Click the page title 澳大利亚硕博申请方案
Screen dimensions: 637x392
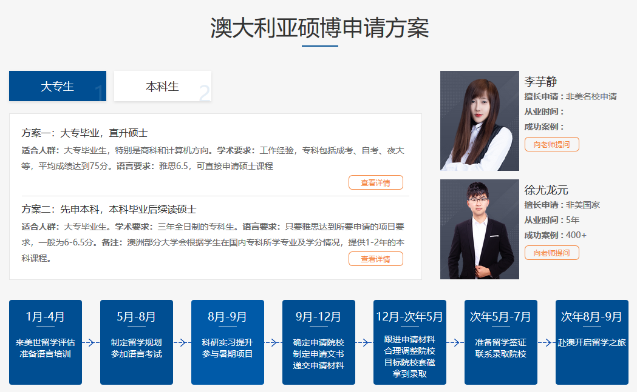tap(320, 28)
